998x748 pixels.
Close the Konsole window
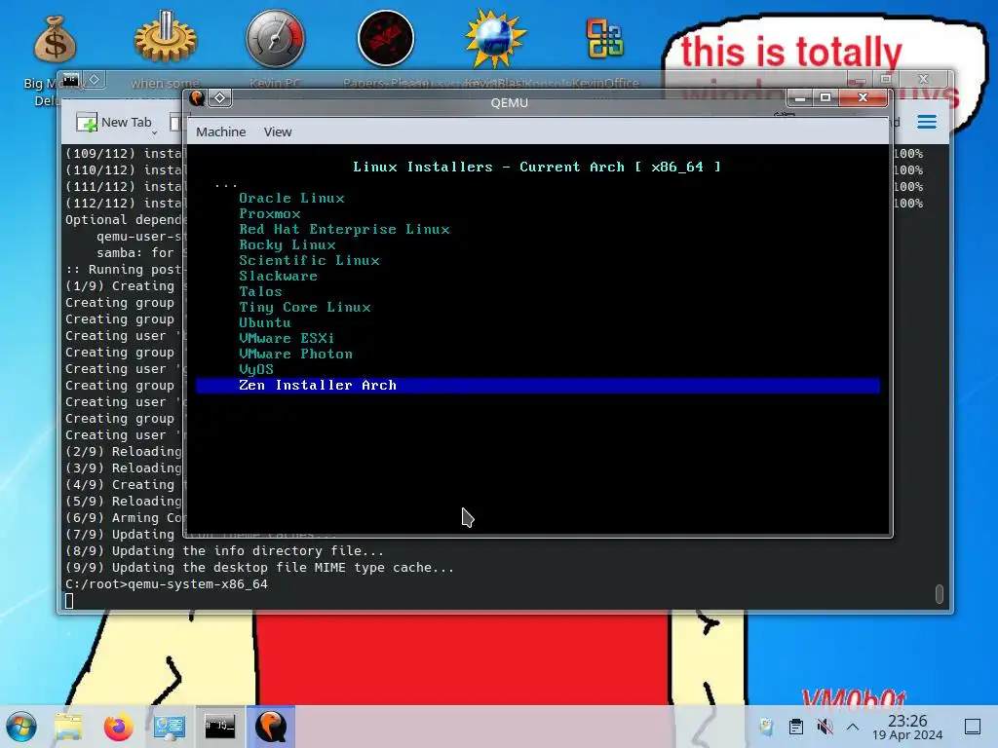pos(924,79)
